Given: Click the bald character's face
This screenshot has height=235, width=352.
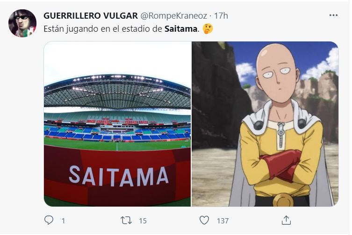Looking at the screenshot, I should pos(278,75).
